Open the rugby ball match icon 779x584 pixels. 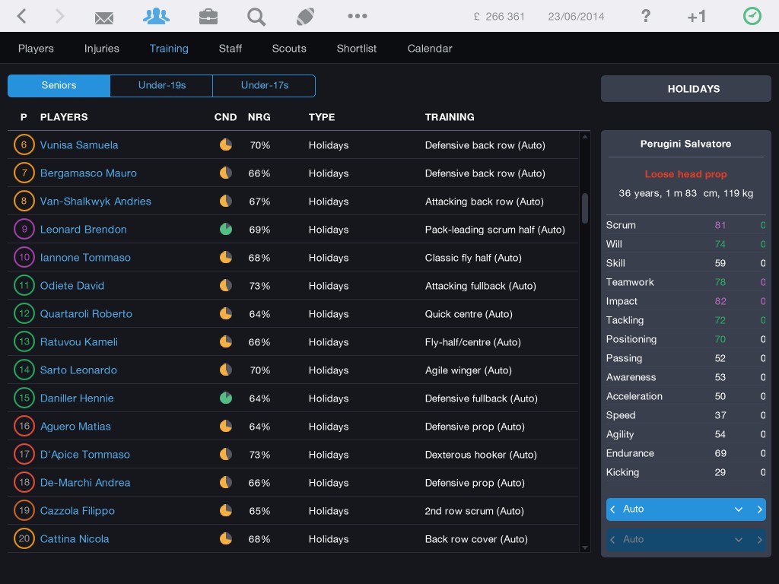[x=306, y=17]
